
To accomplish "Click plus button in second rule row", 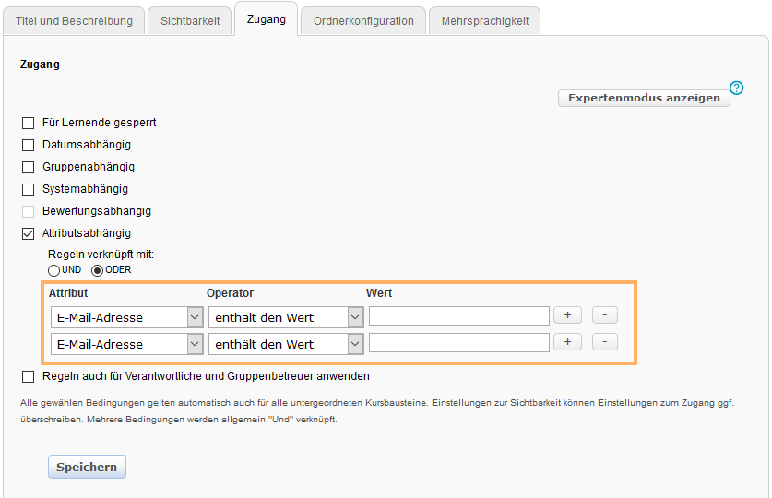I will [x=566, y=342].
